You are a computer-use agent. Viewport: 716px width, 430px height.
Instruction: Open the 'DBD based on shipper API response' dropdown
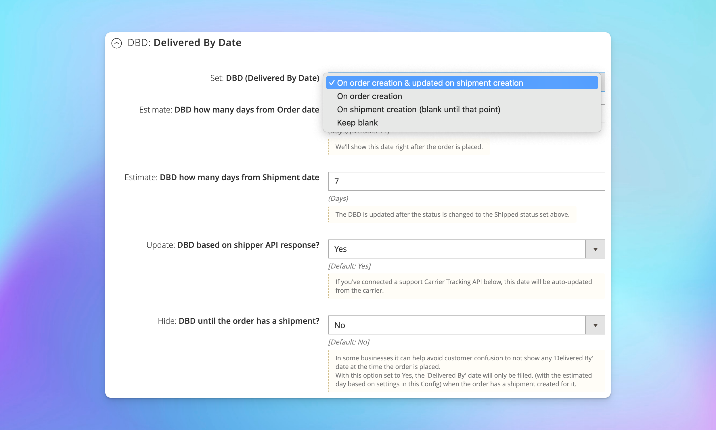466,249
